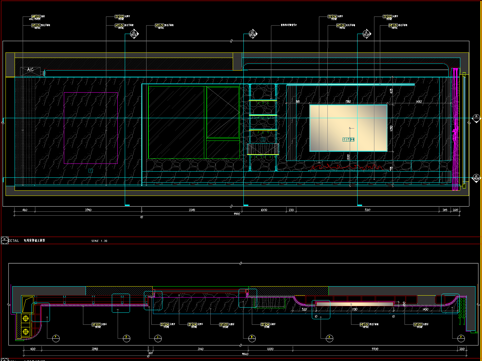The width and height of the screenshot is (482, 361).
Task: Click the lower section marker on right edge
Action: coord(476,178)
